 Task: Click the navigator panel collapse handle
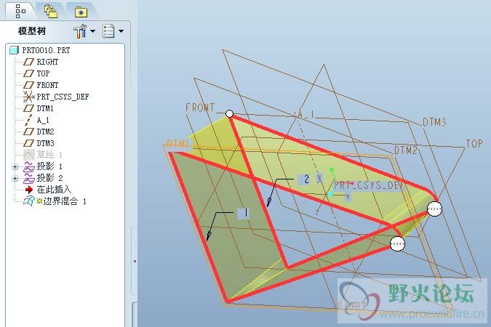pyautogui.click(x=135, y=261)
